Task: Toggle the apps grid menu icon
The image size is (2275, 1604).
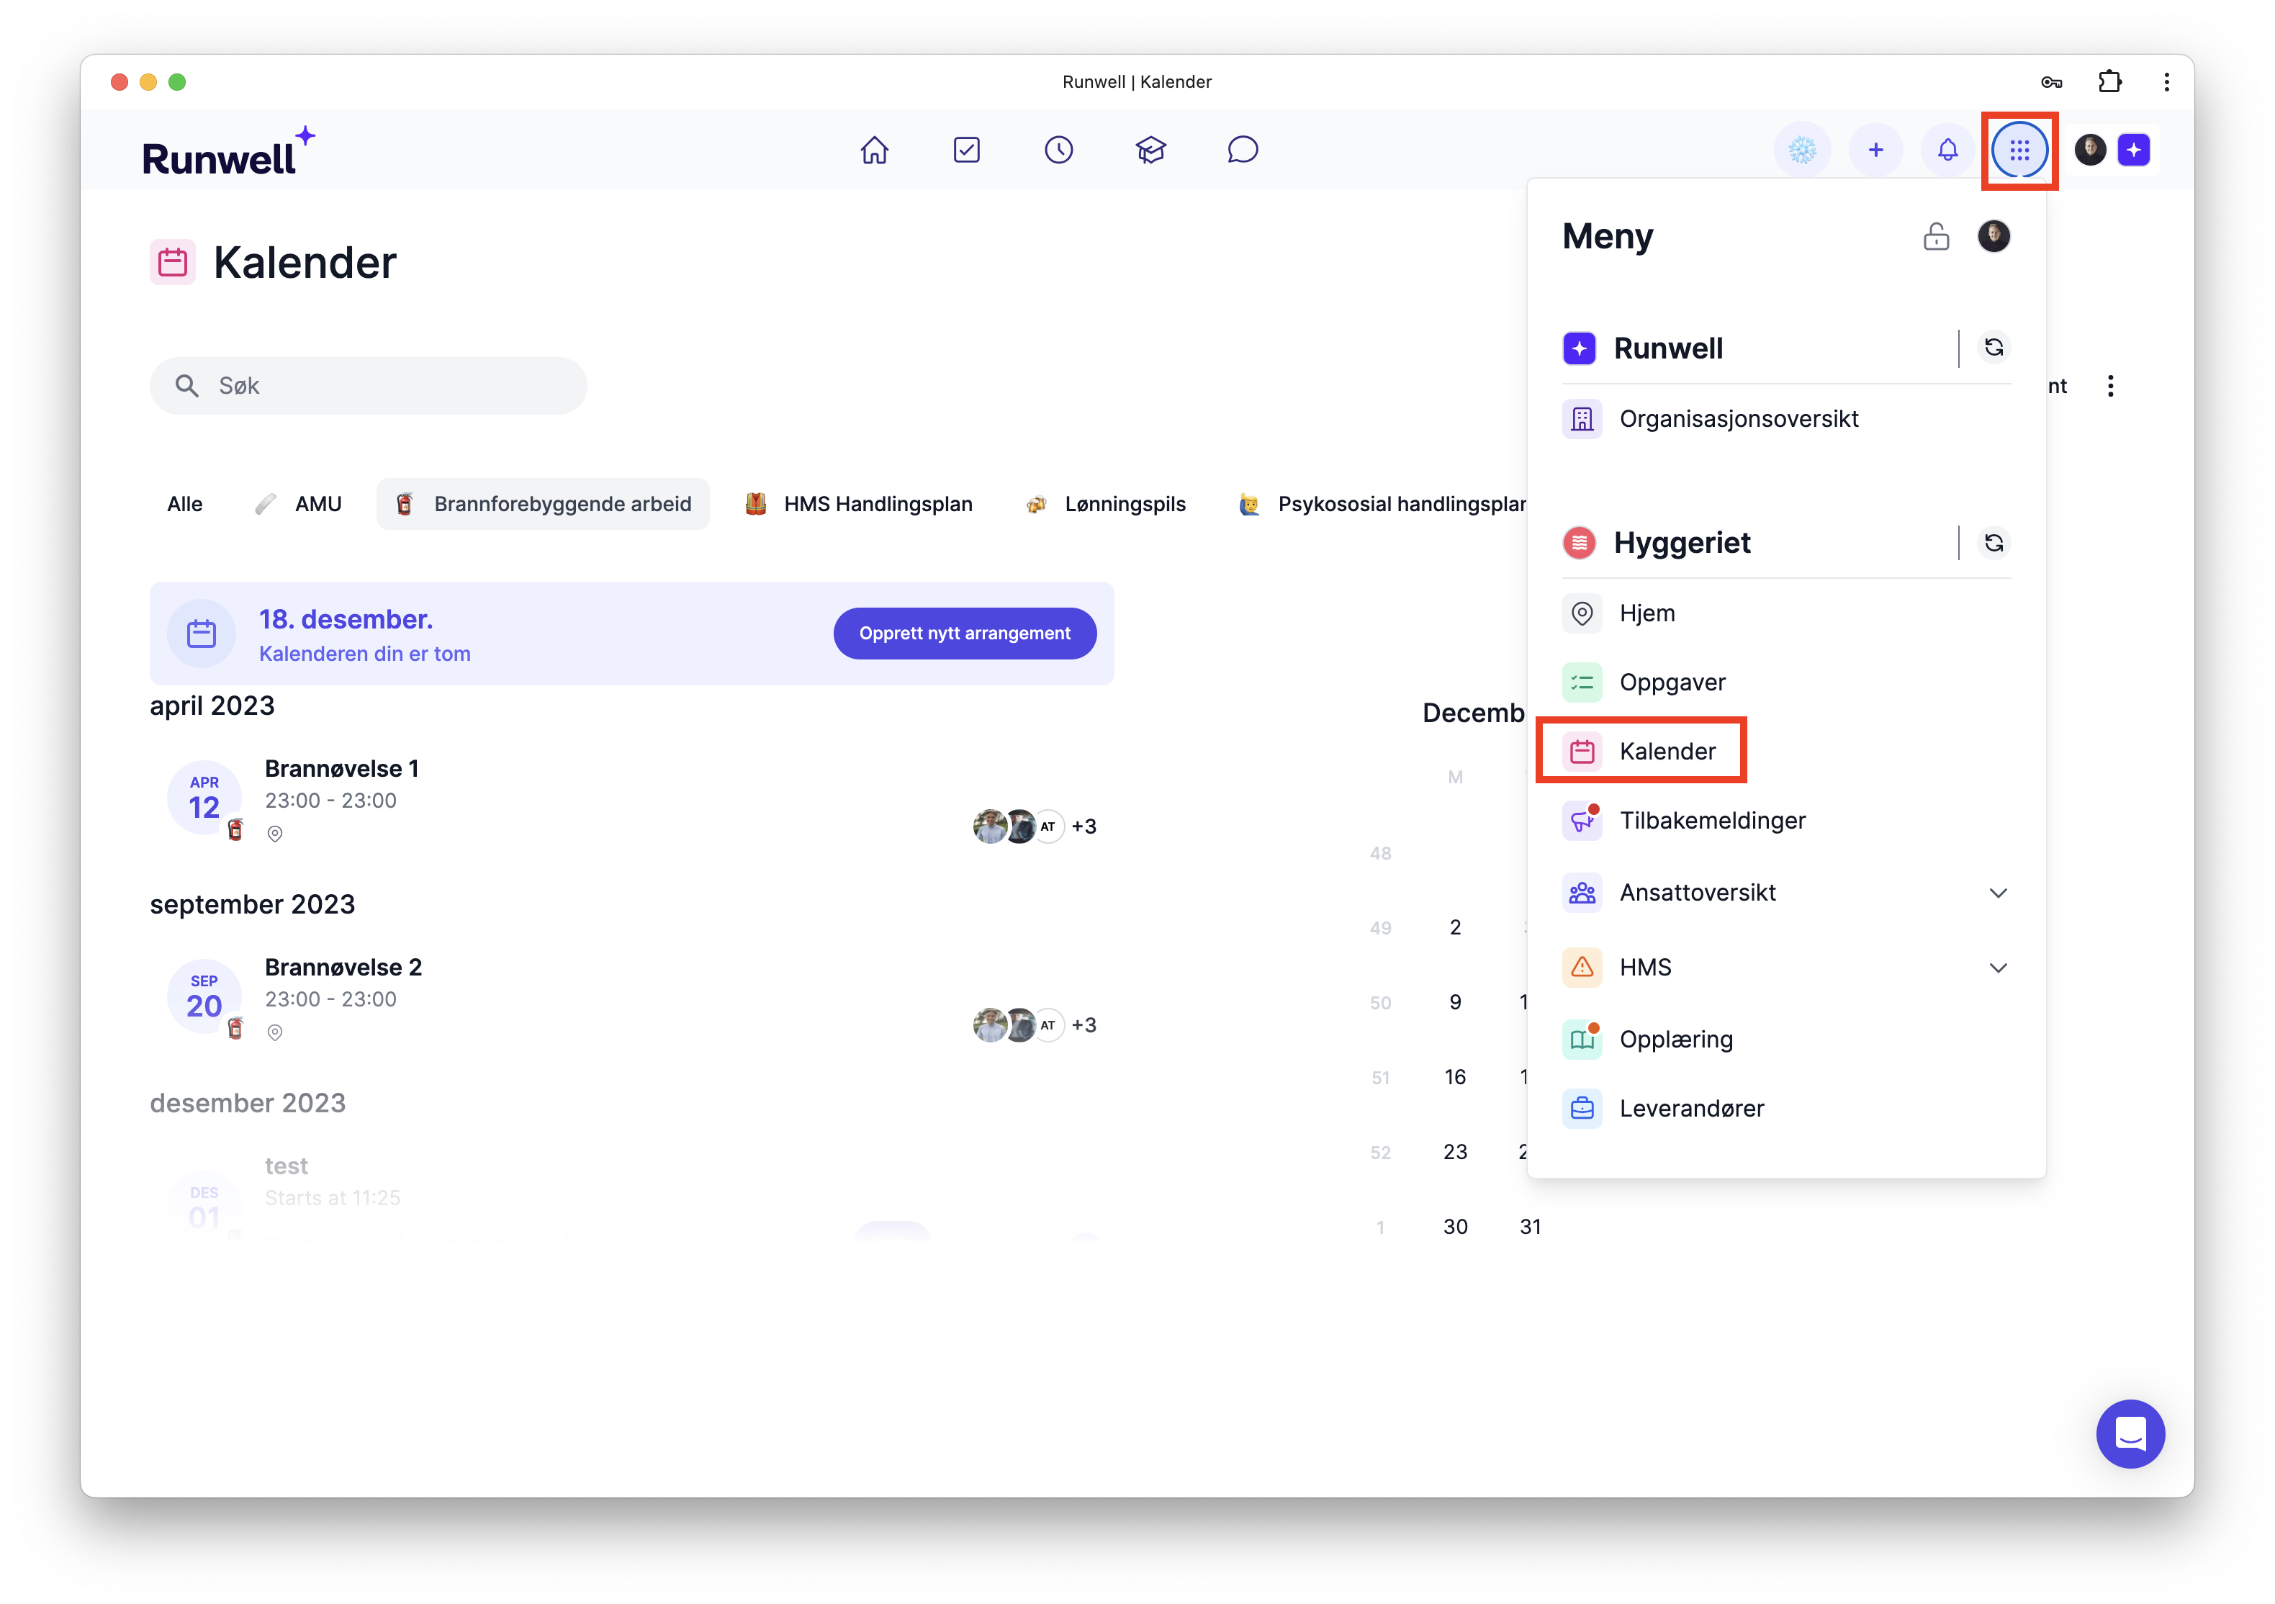Action: [x=2019, y=150]
